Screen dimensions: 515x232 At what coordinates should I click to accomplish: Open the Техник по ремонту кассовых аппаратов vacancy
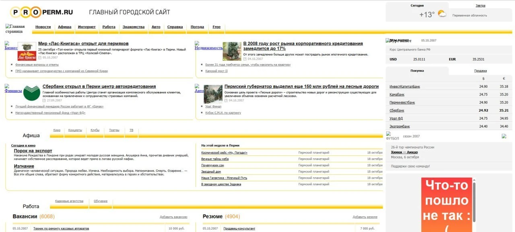pos(61,229)
